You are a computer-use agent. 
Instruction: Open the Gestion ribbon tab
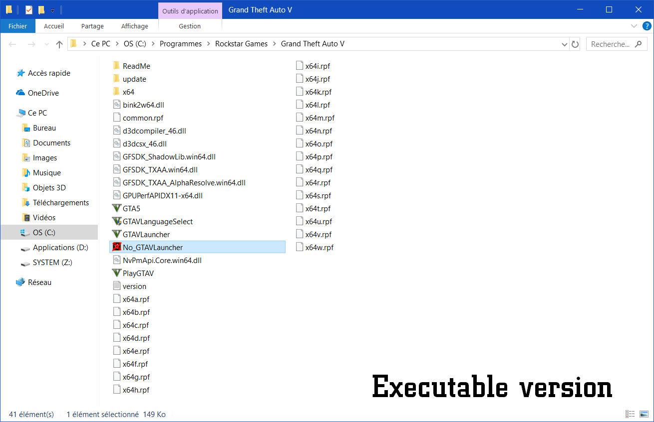(190, 26)
